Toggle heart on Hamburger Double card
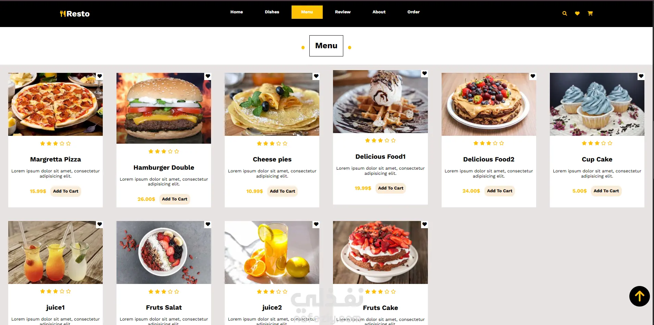This screenshot has width=654, height=325. point(208,76)
